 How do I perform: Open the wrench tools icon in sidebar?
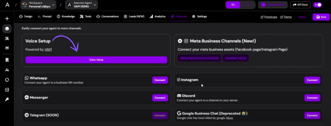7,39
